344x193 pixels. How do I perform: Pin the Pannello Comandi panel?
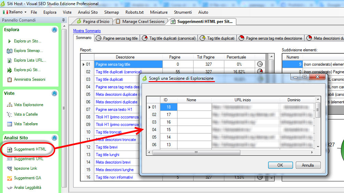[63, 20]
